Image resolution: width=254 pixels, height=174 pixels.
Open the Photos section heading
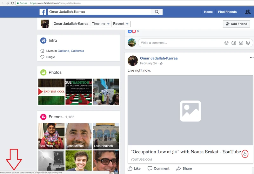[x=55, y=73]
